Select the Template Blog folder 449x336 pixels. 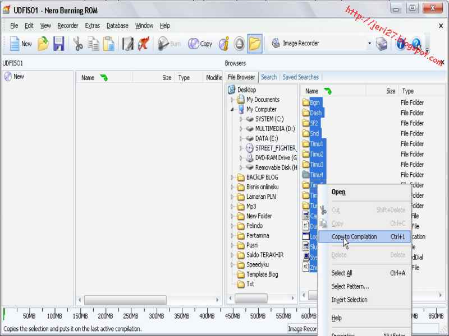(x=258, y=274)
